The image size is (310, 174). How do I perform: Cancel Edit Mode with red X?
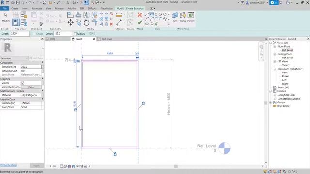[x=139, y=15]
